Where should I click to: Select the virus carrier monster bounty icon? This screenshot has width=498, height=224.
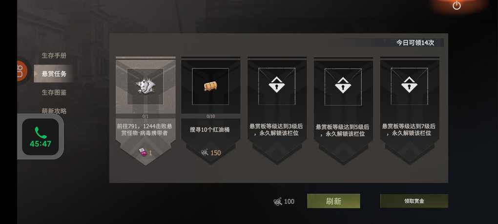(145, 86)
